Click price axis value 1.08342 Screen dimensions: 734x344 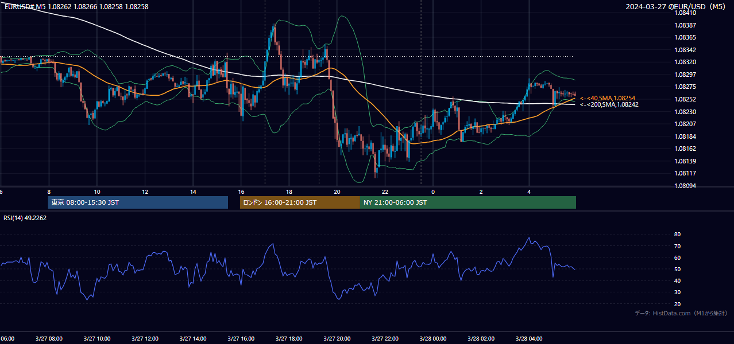pos(685,50)
